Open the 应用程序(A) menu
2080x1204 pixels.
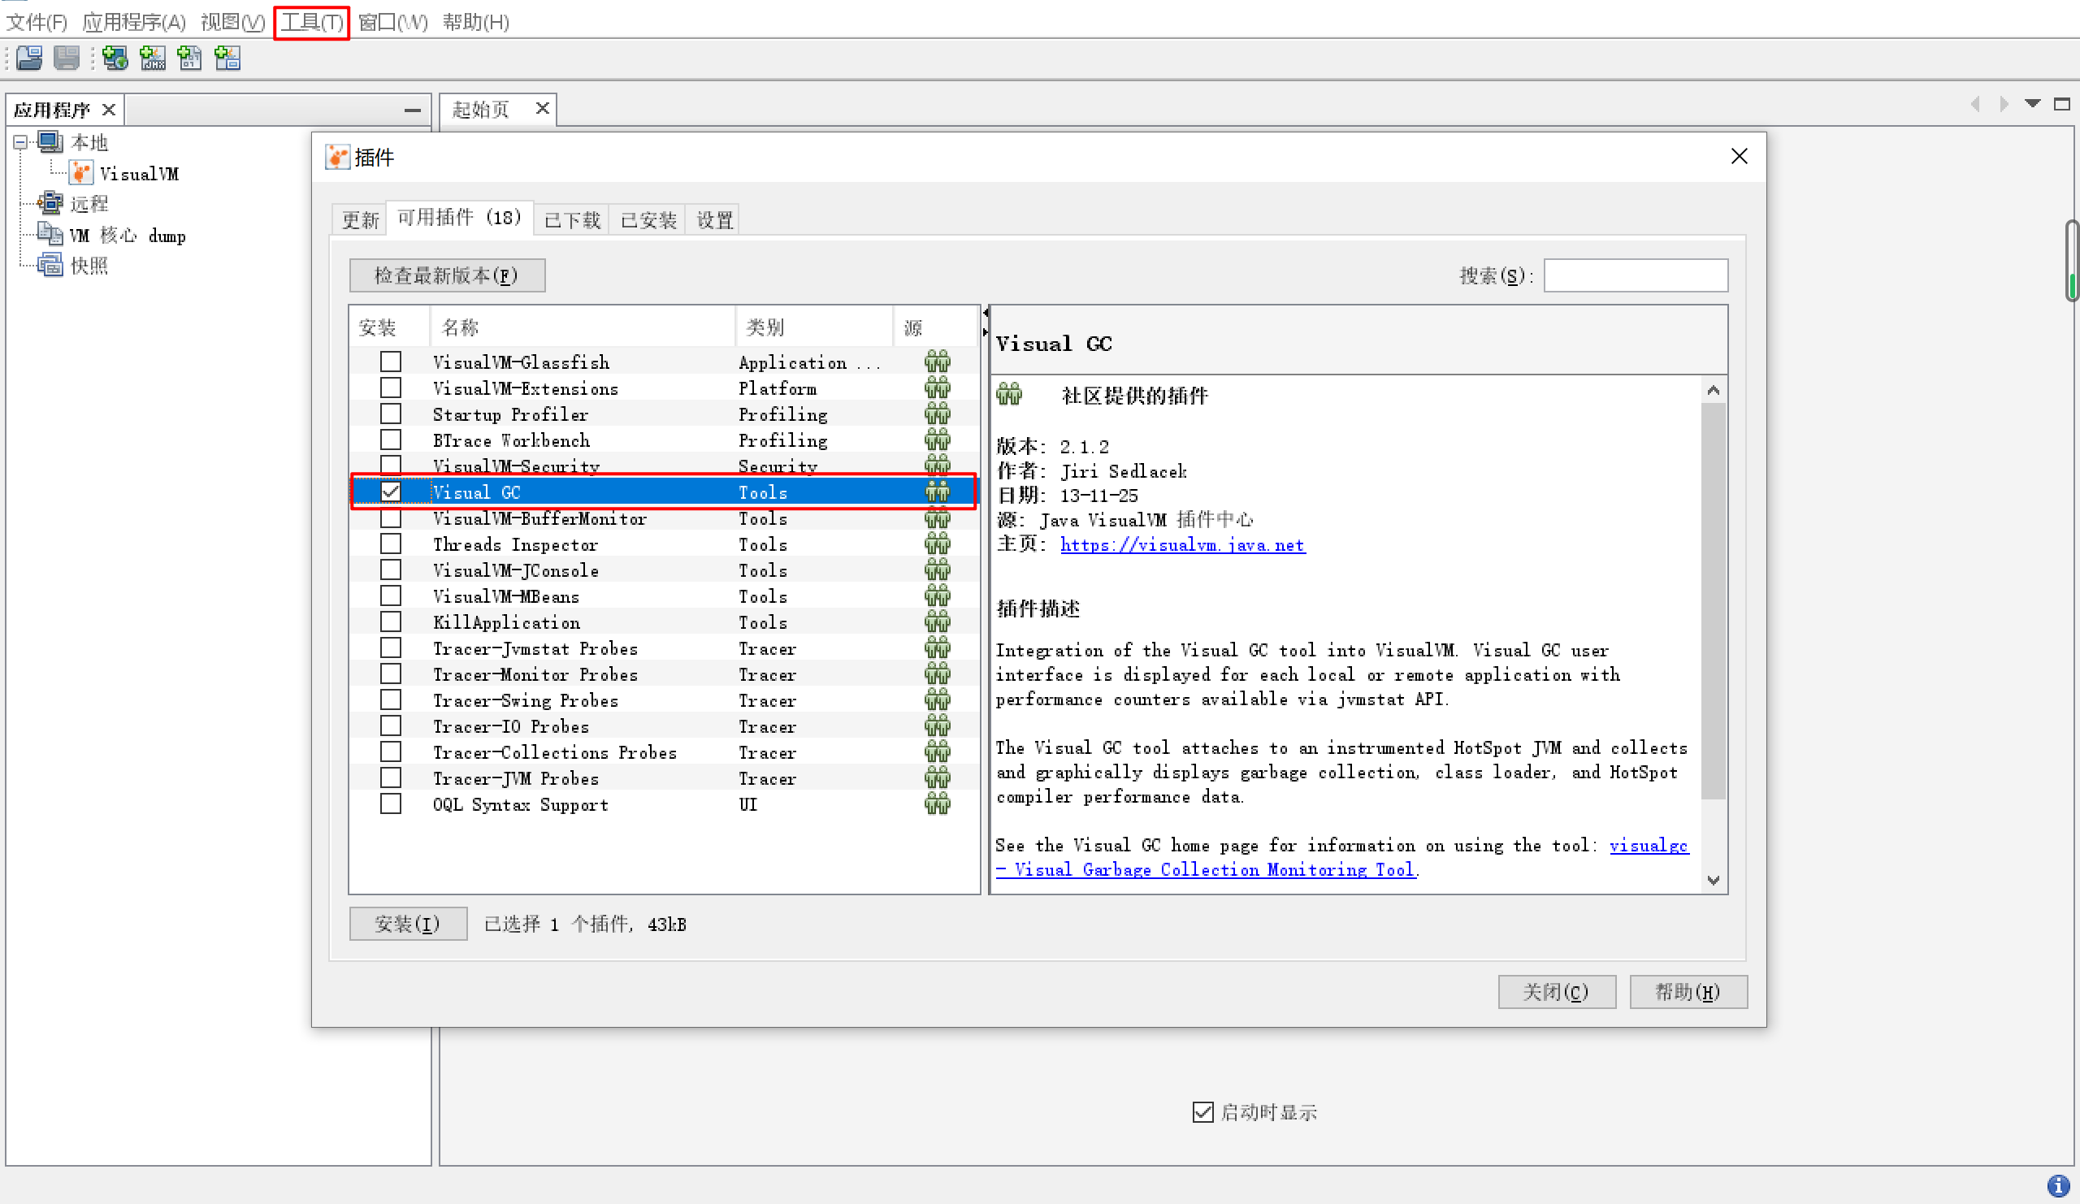(x=134, y=22)
